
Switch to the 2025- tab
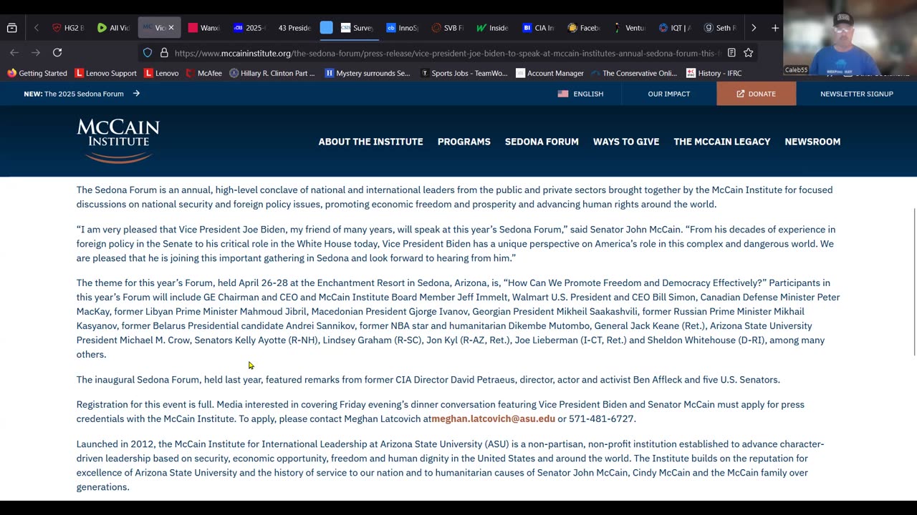coord(249,28)
